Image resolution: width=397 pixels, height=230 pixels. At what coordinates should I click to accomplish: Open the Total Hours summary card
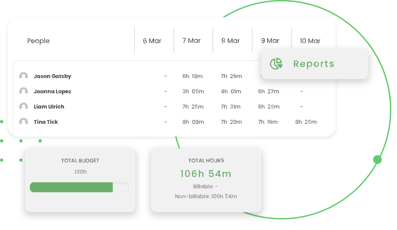pyautogui.click(x=206, y=180)
